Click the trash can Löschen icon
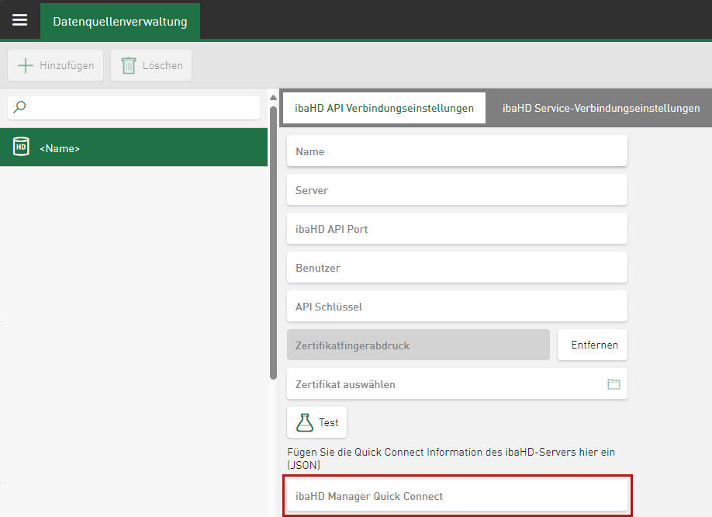 [129, 66]
